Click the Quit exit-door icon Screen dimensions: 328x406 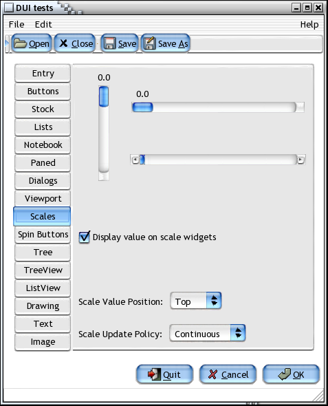click(x=154, y=374)
